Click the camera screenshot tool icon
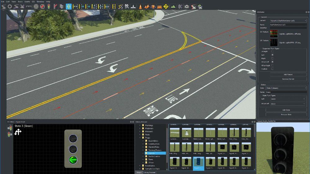Viewport: 310px width, 174px height. (x=187, y=6)
